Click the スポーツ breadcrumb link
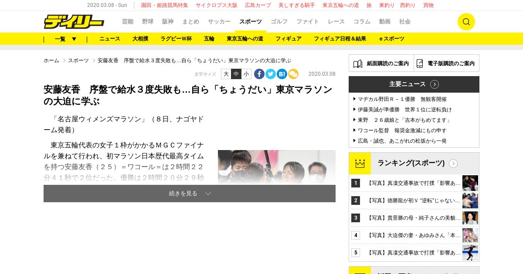This screenshot has height=274, width=523. pos(78,60)
